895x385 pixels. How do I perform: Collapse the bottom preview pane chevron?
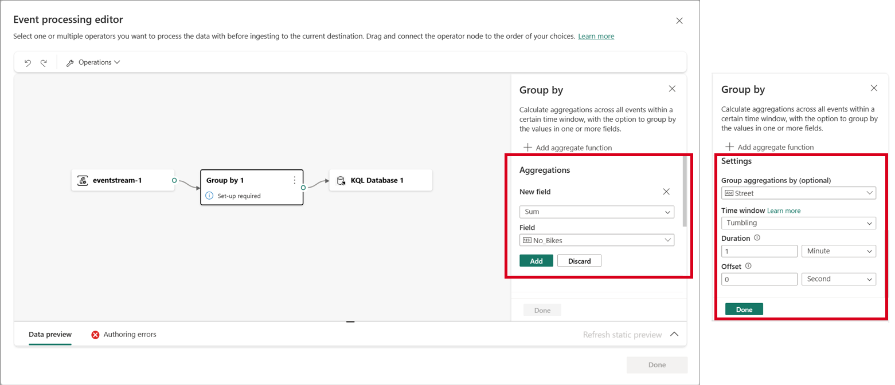tap(674, 334)
